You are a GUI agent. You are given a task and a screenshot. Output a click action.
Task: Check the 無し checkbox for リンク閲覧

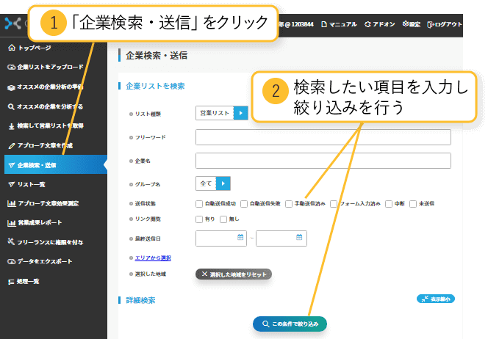pyautogui.click(x=223, y=219)
